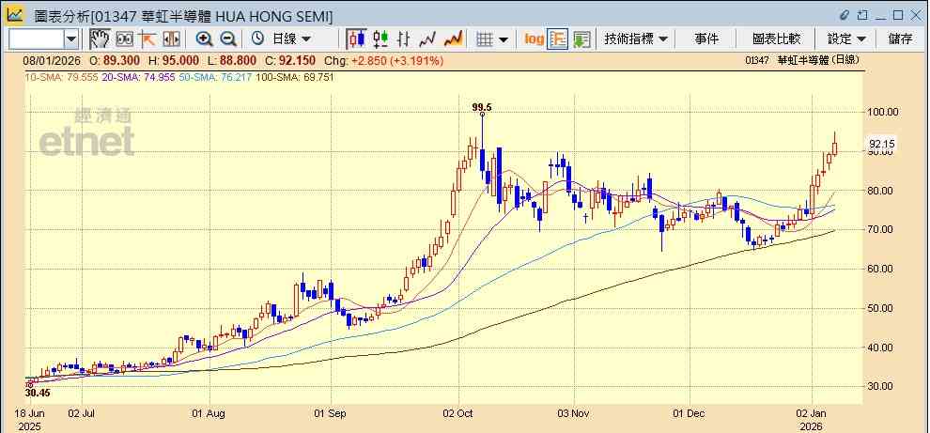Viewport: 930px width, 433px height.
Task: Click the 50-SMA: 76.217 legend label
Action: pyautogui.click(x=214, y=77)
